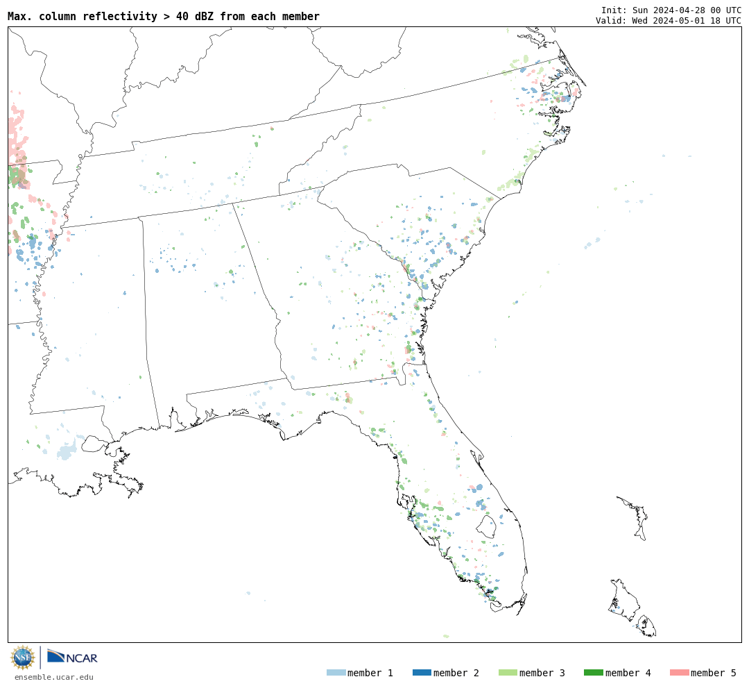Click the chart title 'Max. column reflectivity > 40 dBZ'
The height and width of the screenshot is (686, 749).
[x=164, y=16]
